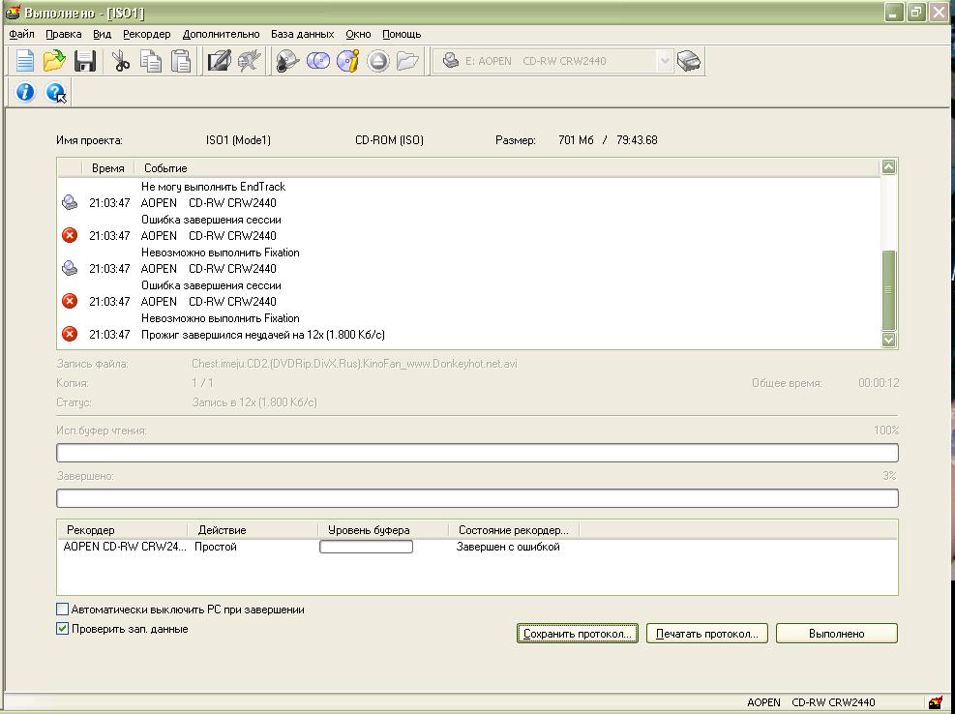Screen dimensions: 955x714
Task: Activate the What's This help icon
Action: tap(55, 93)
